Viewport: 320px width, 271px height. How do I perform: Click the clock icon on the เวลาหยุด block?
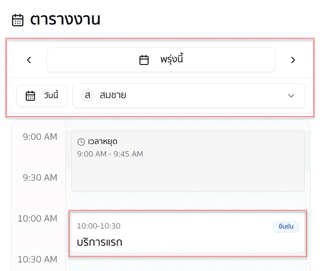[x=81, y=143]
